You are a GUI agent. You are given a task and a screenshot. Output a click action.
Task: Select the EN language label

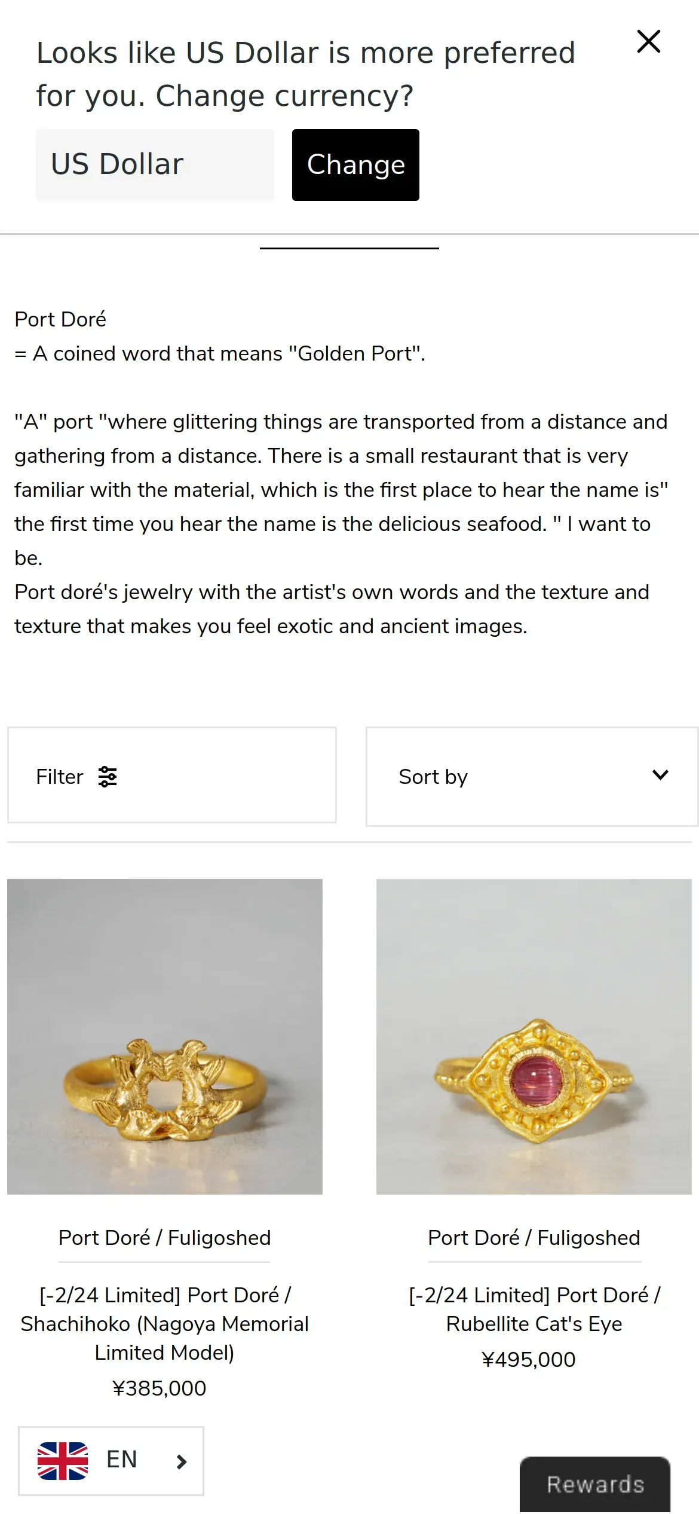[122, 1460]
